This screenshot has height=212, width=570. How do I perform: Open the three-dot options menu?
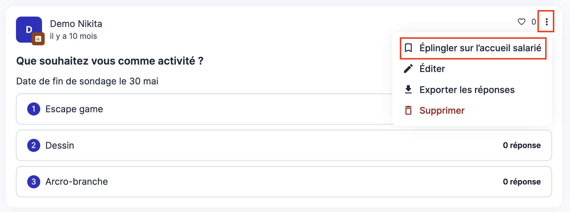coord(547,22)
